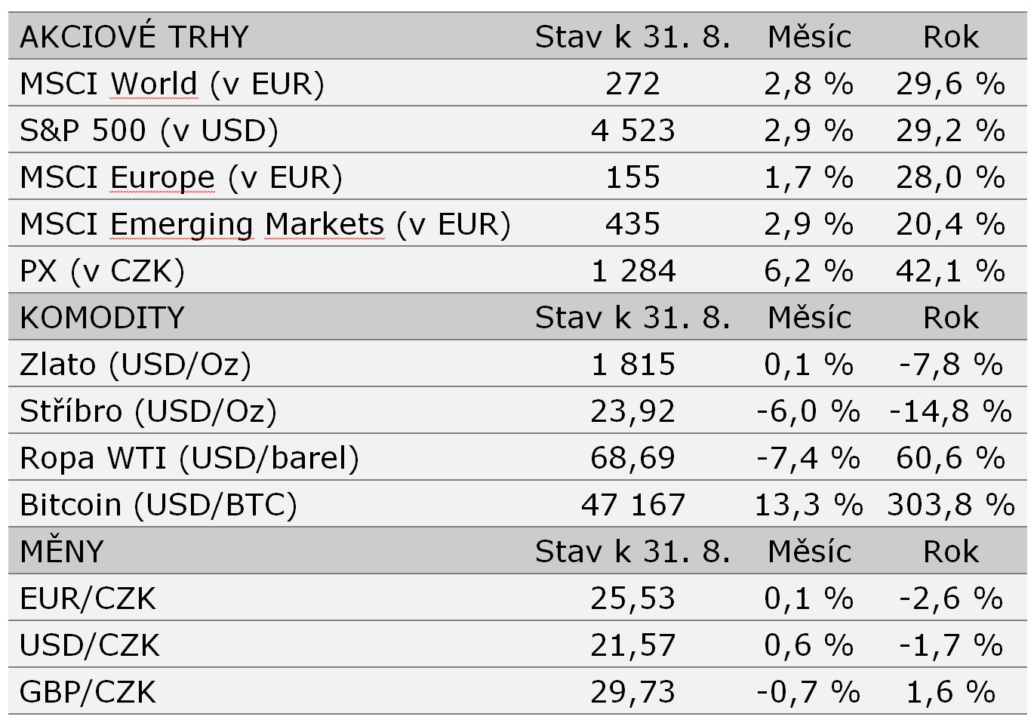
Task: Select the MSCI Europe (v EUR) label
Action: (181, 177)
